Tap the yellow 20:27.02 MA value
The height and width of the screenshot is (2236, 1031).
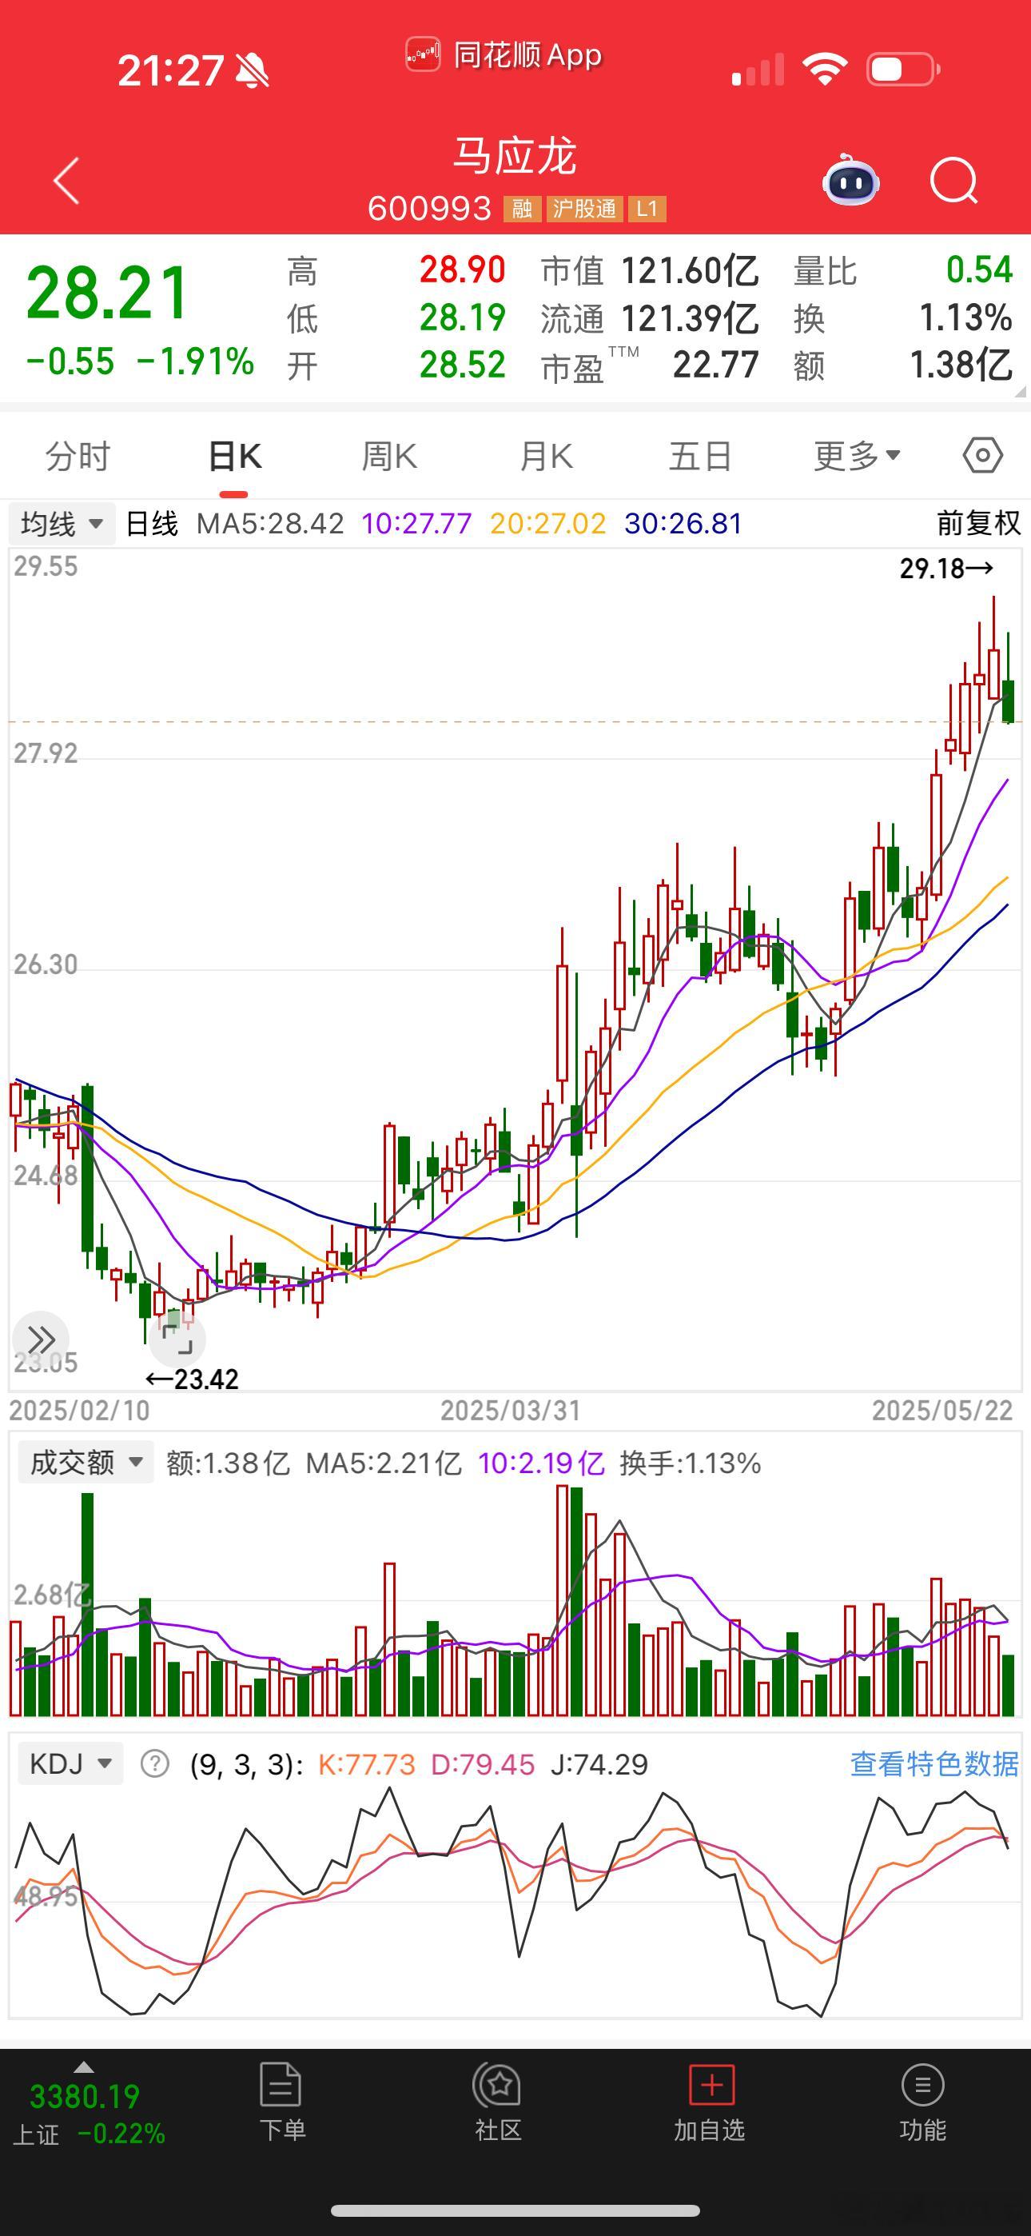[547, 523]
